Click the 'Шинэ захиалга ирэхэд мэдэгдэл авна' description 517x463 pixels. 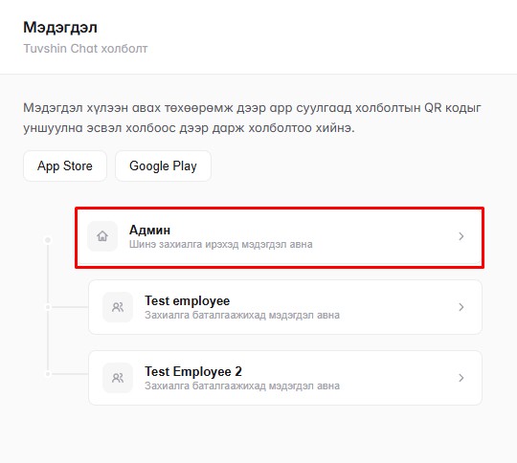[220, 245]
